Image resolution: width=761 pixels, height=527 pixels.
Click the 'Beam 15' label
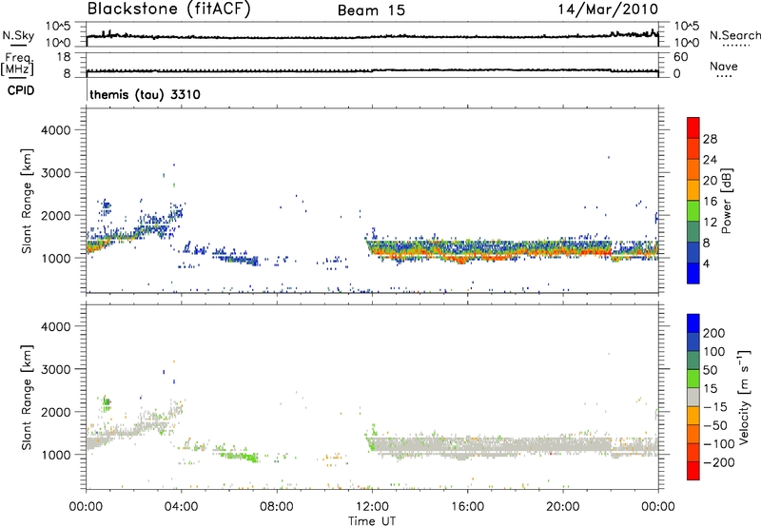coord(371,10)
